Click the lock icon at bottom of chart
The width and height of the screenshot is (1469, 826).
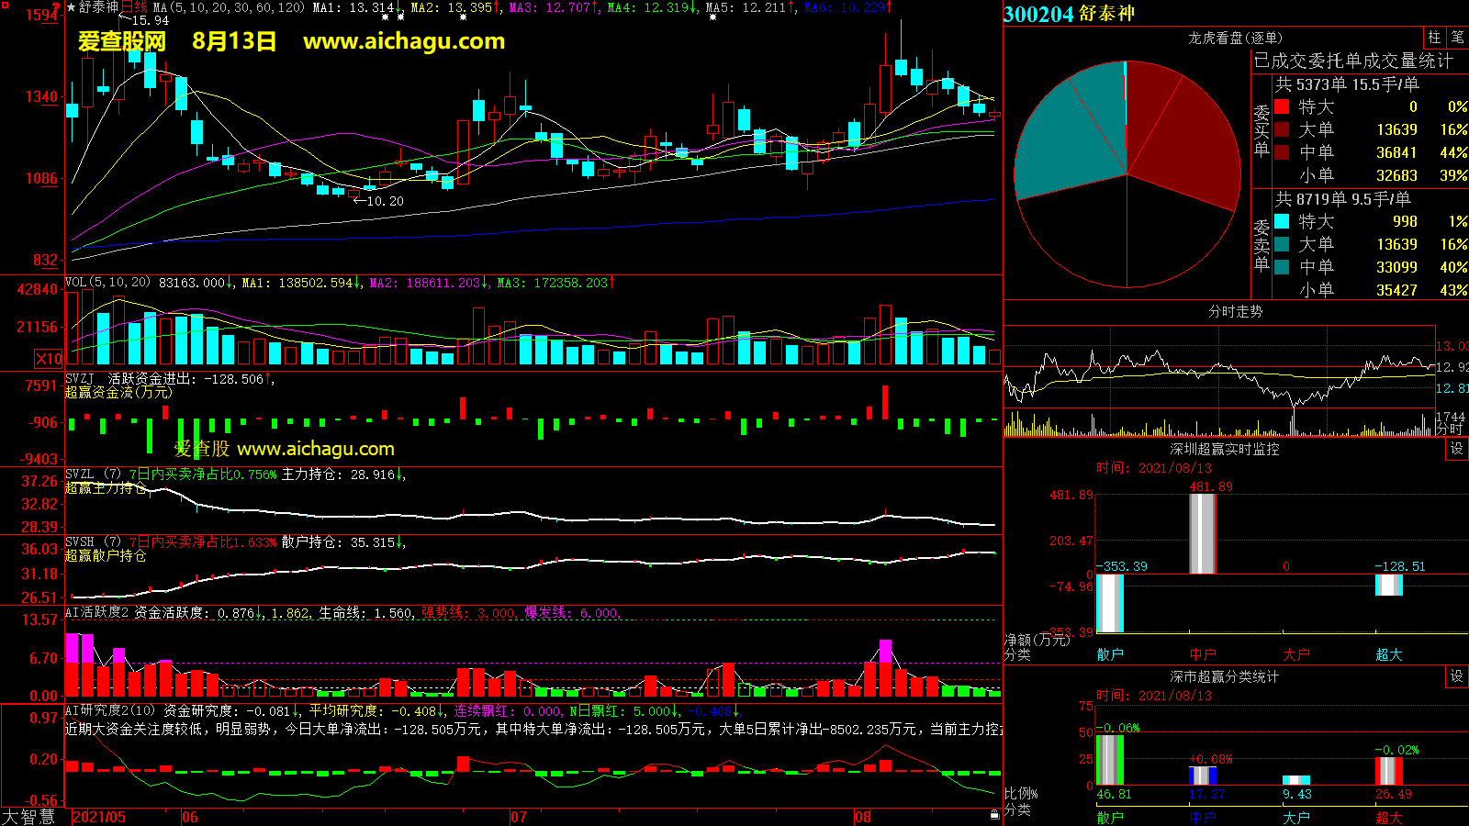994,815
